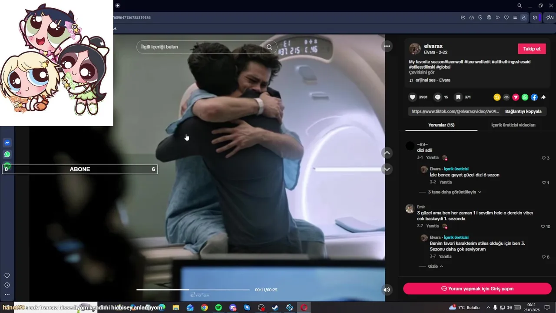
Task: Open sidebar three-dot setup menu
Action: click(7, 294)
